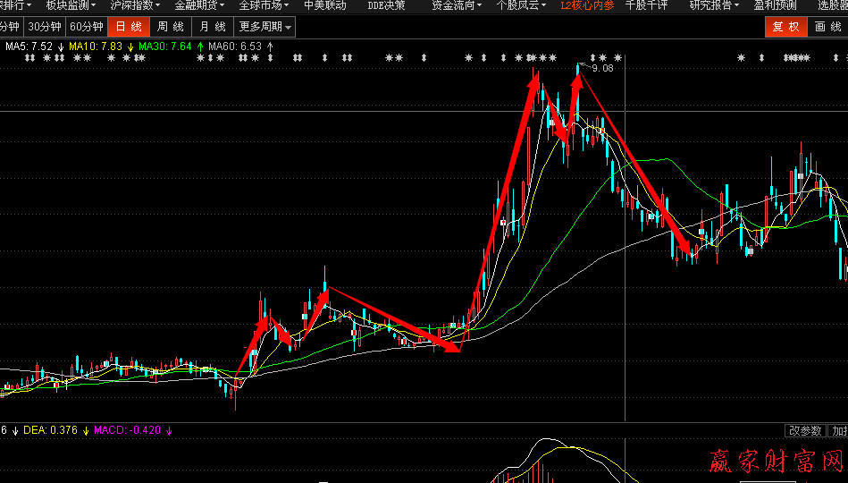Click the 复权 button

coord(785,27)
